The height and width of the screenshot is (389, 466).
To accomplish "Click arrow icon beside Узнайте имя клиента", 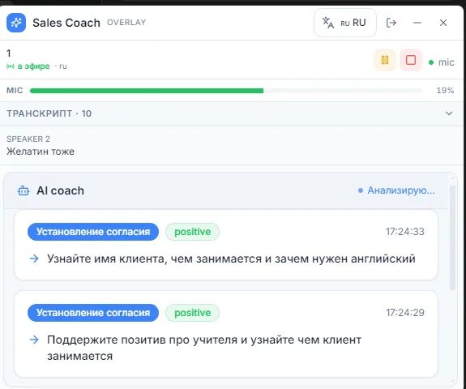I will 34,259.
